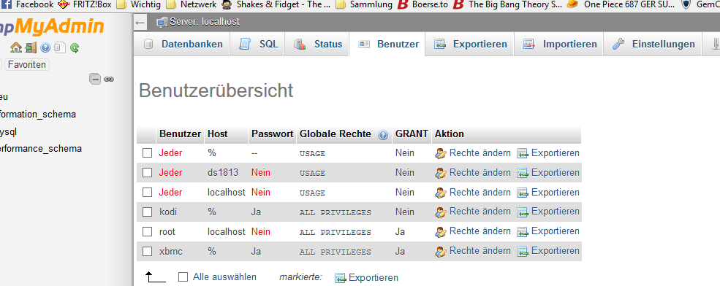This screenshot has width=720, height=286.
Task: Click Rechte ändern for Jeder localhost
Action: [472, 193]
